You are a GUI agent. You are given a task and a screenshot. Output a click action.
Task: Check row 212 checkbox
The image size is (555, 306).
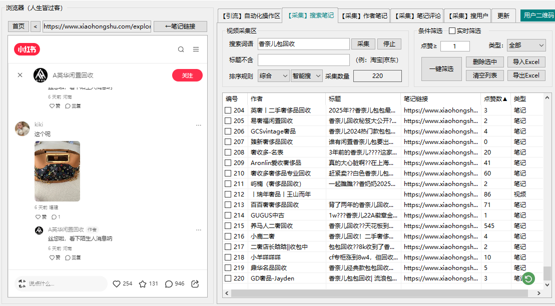228,194
